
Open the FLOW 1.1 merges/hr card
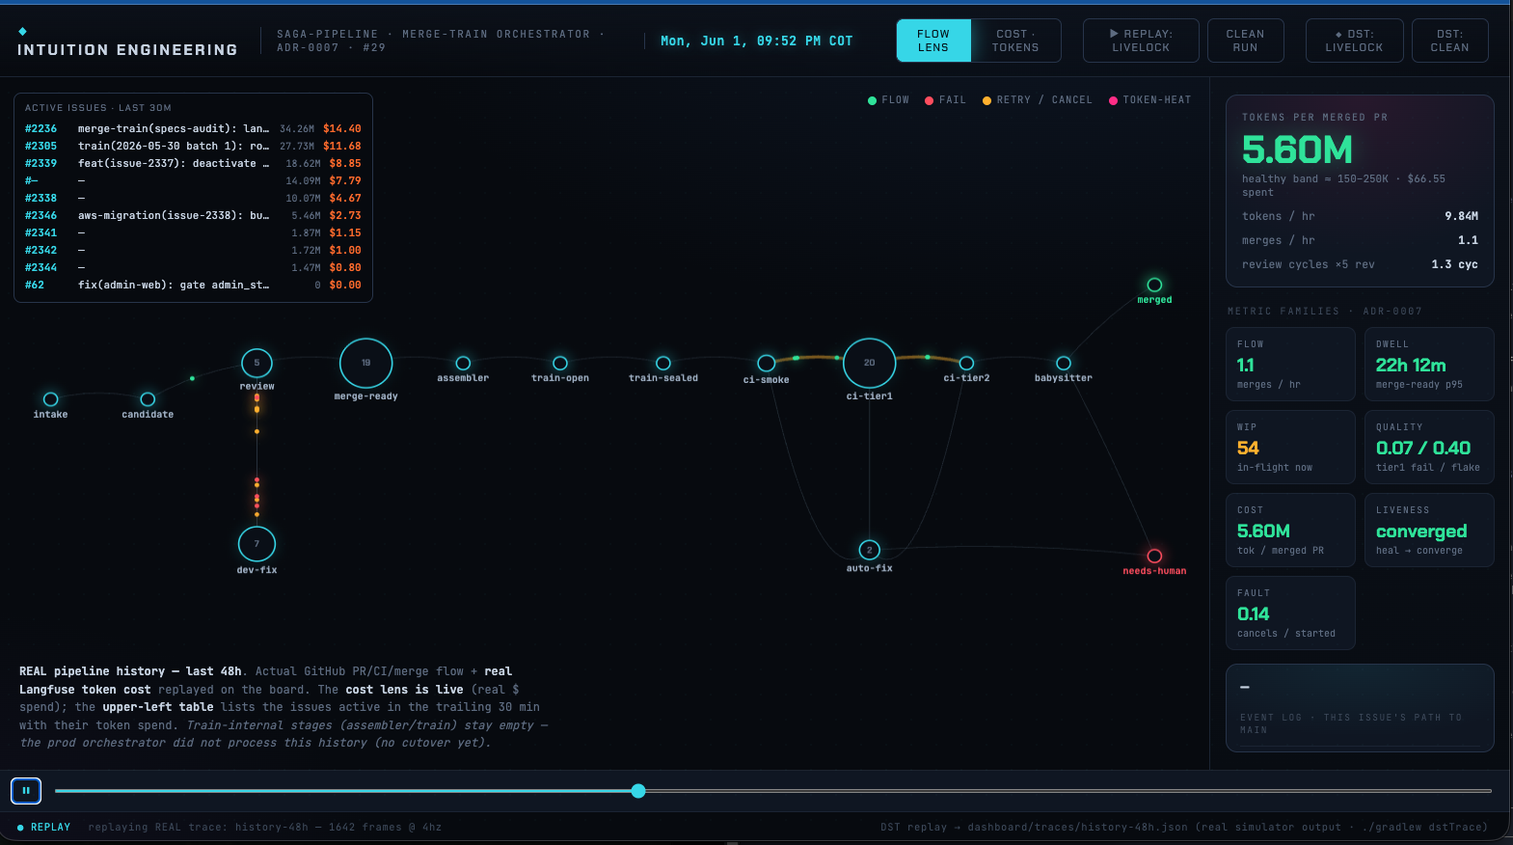pos(1291,365)
